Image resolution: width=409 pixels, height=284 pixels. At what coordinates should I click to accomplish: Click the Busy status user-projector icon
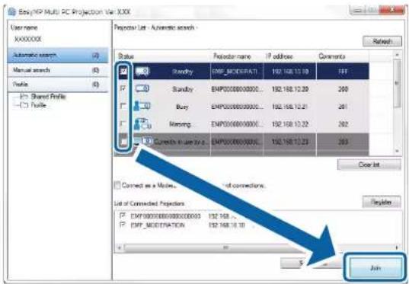(142, 106)
